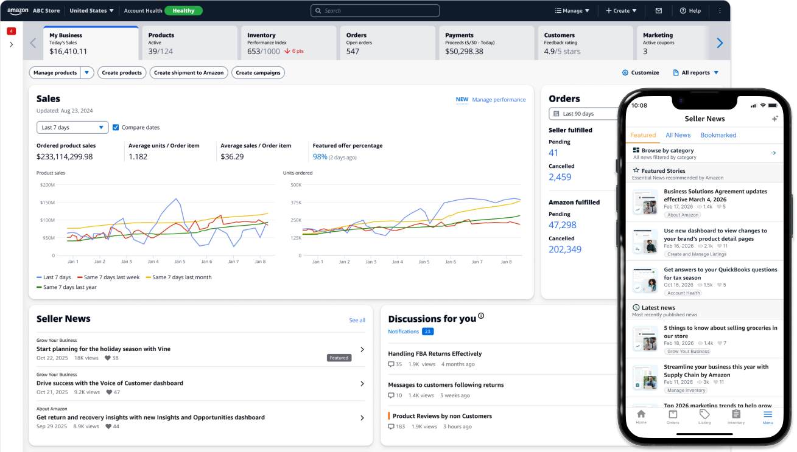Open Insights and Opportunities article arrow
Screen dimensions: 797x452
[x=362, y=418]
